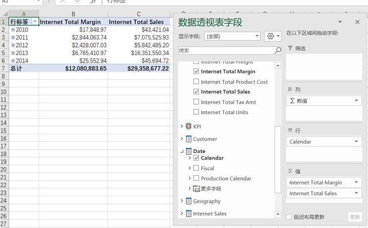Expand year 2011 row with plus icon
368x228 pixels.
[13, 37]
